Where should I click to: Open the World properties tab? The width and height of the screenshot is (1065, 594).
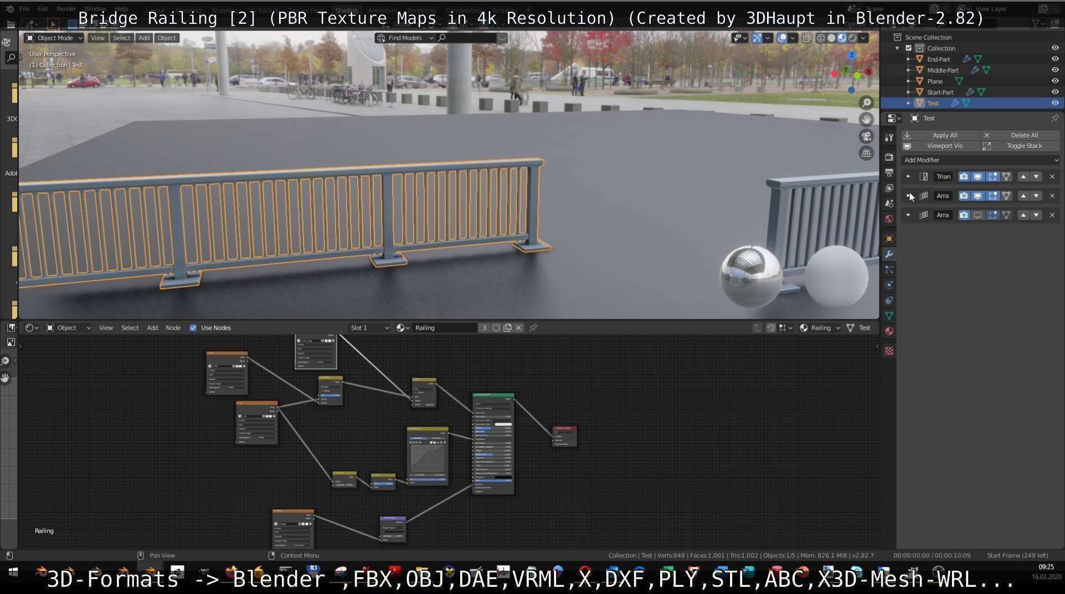point(889,219)
